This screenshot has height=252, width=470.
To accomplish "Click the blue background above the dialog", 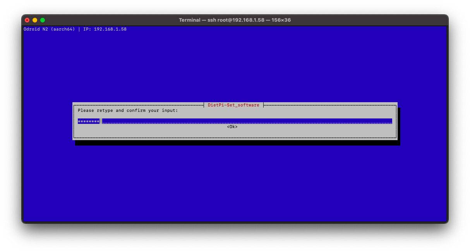I will [x=235, y=66].
